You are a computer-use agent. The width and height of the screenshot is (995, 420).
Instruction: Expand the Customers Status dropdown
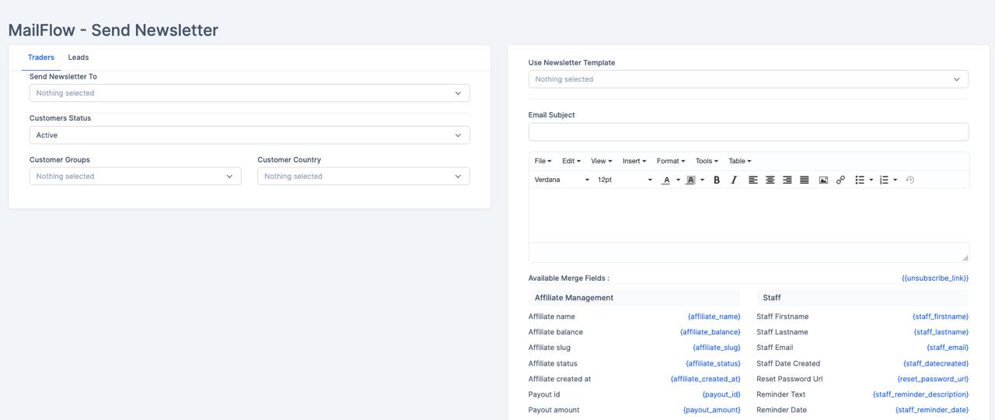250,135
